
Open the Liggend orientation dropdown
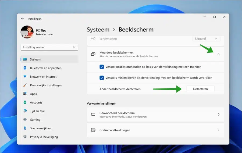coord(207,39)
